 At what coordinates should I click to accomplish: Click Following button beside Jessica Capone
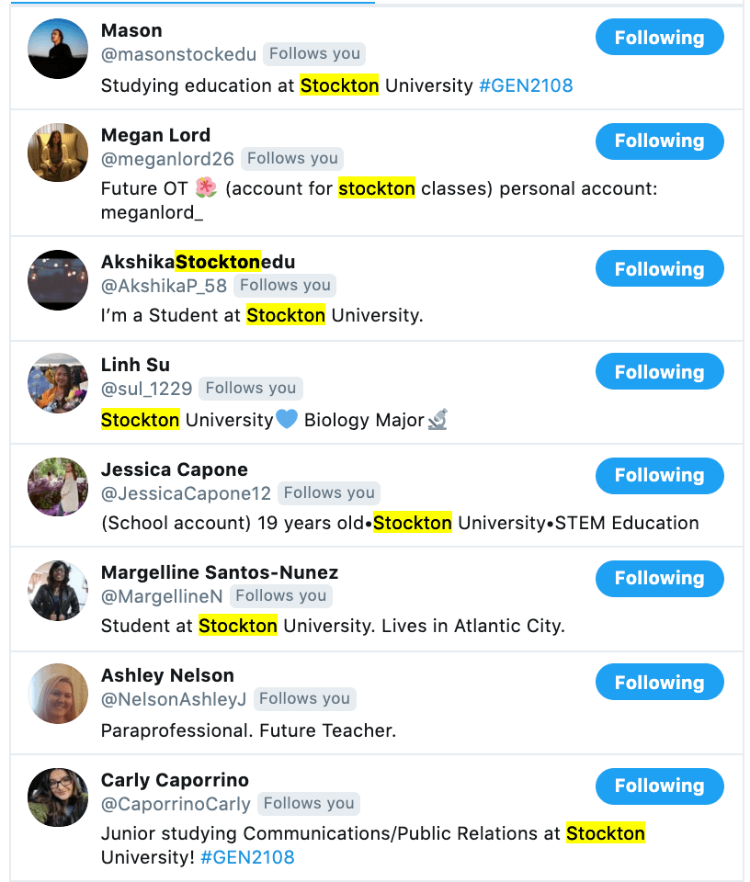point(659,475)
